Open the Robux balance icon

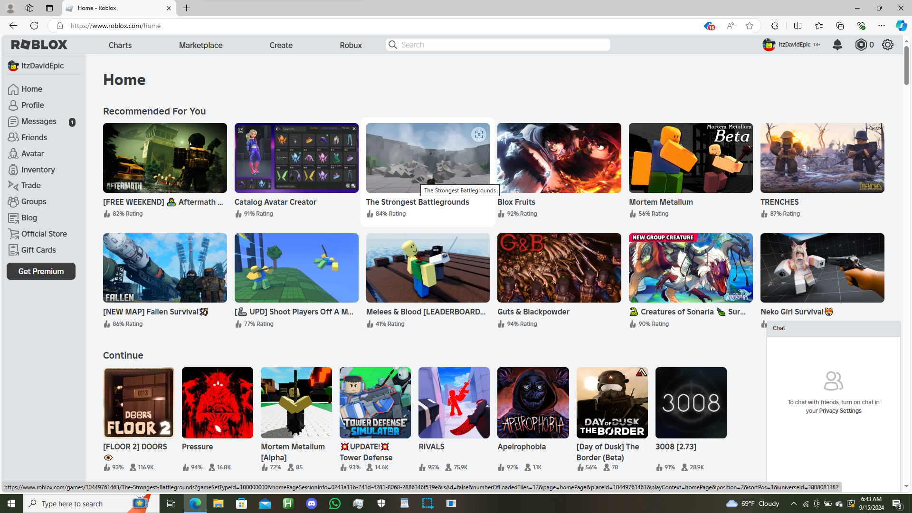(x=861, y=45)
